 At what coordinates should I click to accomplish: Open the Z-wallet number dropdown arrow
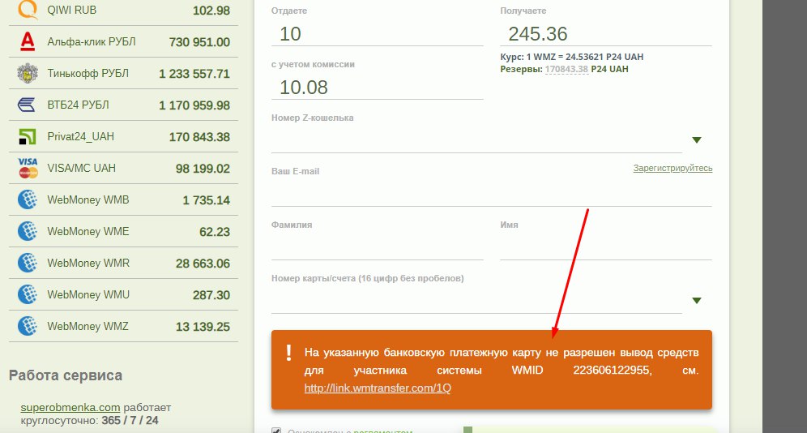click(697, 140)
